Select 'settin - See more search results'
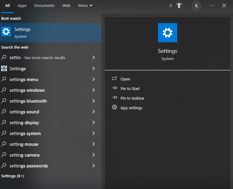The width and height of the screenshot is (233, 189). pyautogui.click(x=37, y=58)
